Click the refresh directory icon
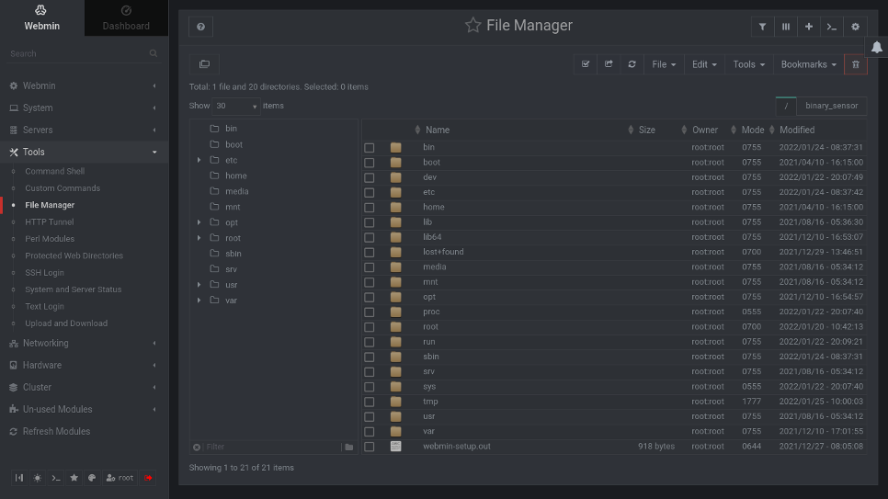 click(x=632, y=64)
